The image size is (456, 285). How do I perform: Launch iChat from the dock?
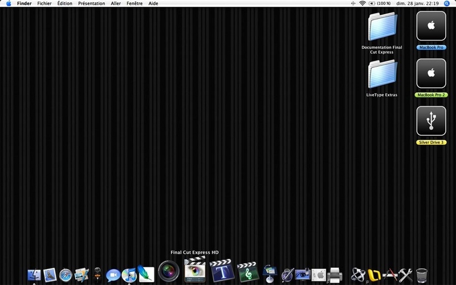click(113, 275)
